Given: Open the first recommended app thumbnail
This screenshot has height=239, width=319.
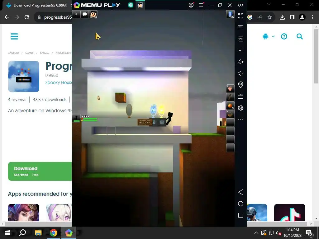Looking at the screenshot, I should click(x=24, y=213).
